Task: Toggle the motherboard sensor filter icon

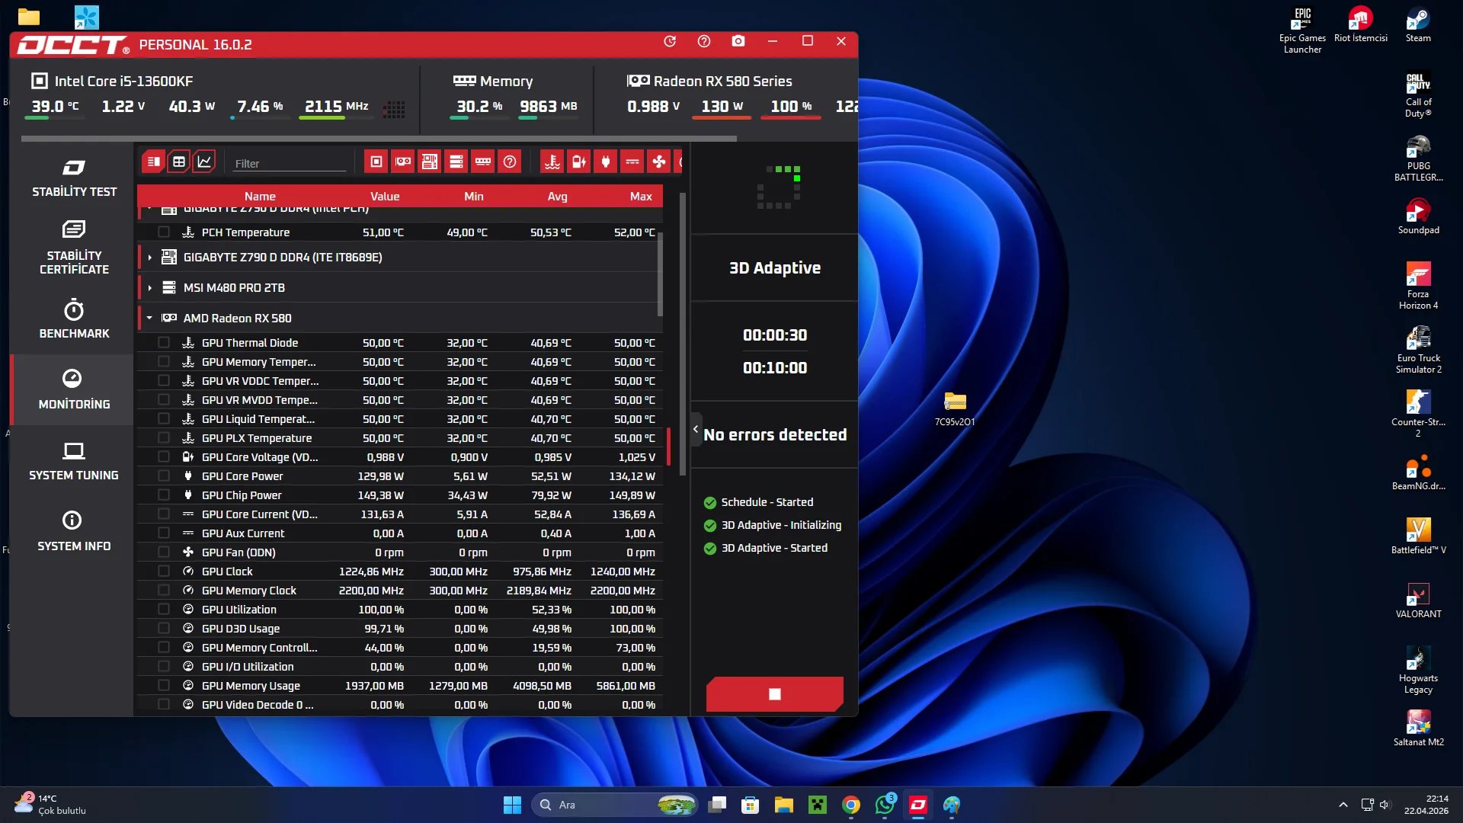Action: click(430, 162)
